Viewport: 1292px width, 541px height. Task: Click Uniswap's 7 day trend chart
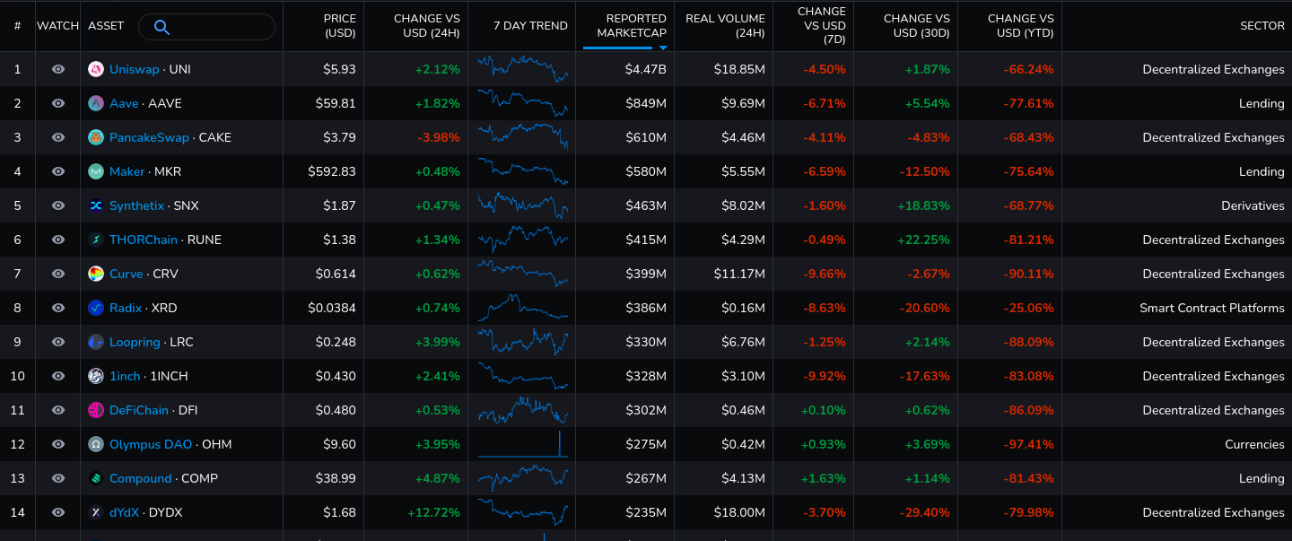[x=523, y=69]
